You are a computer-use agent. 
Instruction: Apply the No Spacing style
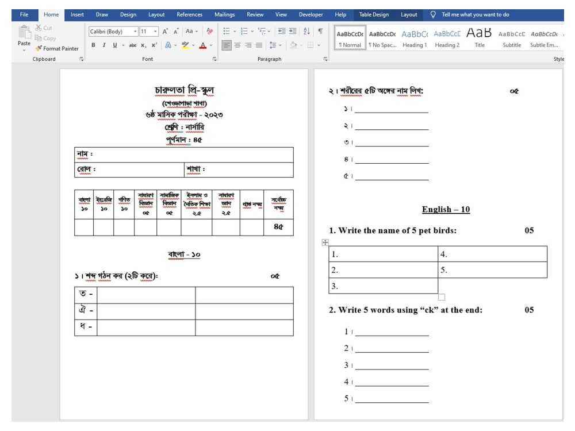(x=382, y=37)
